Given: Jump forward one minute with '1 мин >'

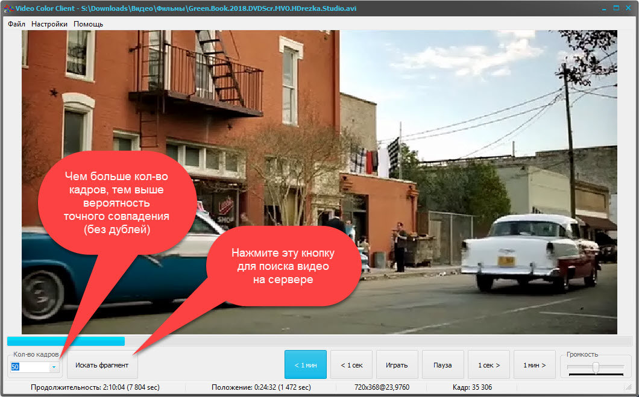Looking at the screenshot, I should coord(534,365).
